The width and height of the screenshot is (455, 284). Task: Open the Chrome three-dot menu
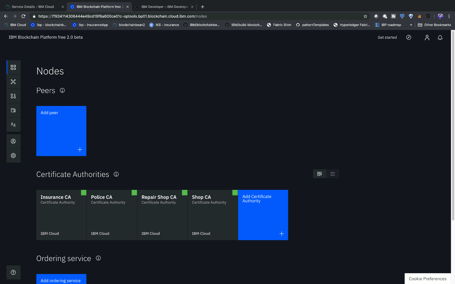(x=449, y=16)
